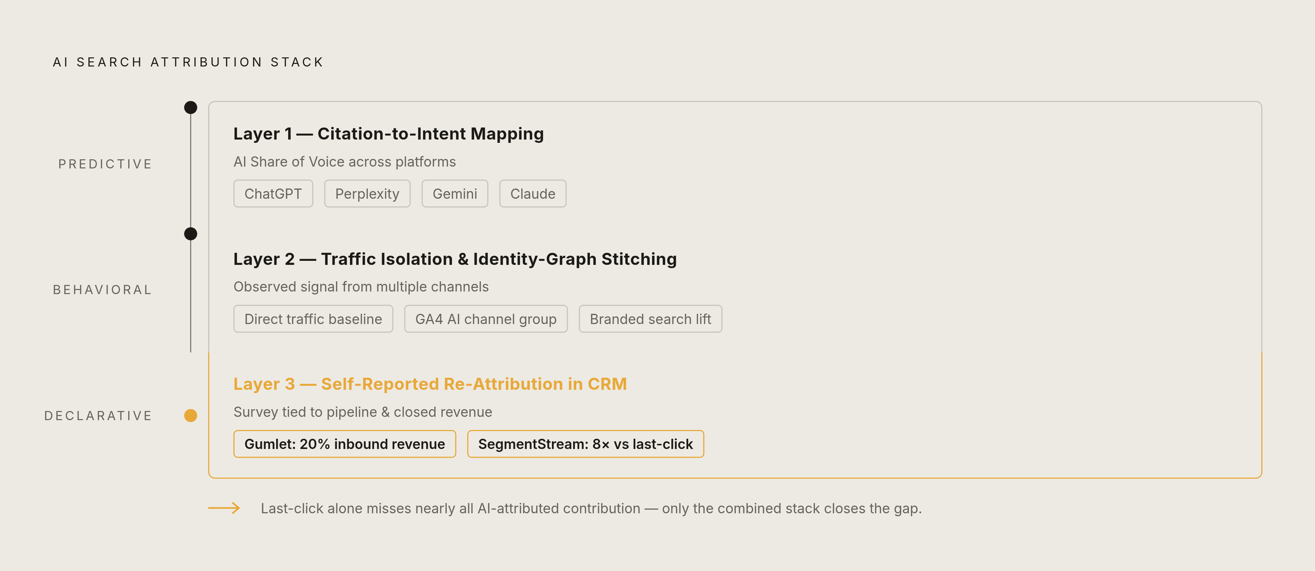Click the 'Last-click alone misses' footnote sentence
Viewport: 1315px width, 571px height.
pyautogui.click(x=591, y=509)
